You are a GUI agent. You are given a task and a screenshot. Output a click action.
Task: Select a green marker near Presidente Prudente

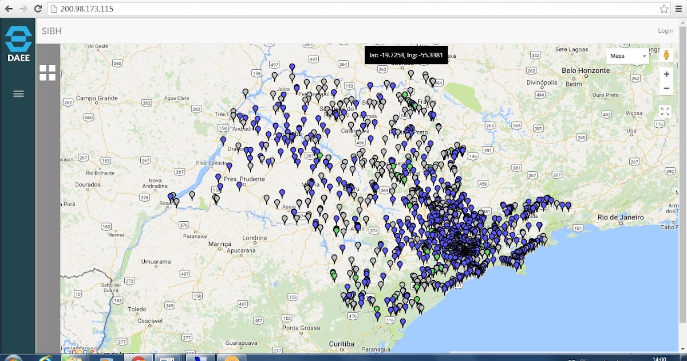[x=319, y=155]
